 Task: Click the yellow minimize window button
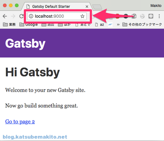pyautogui.click(x=11, y=5)
